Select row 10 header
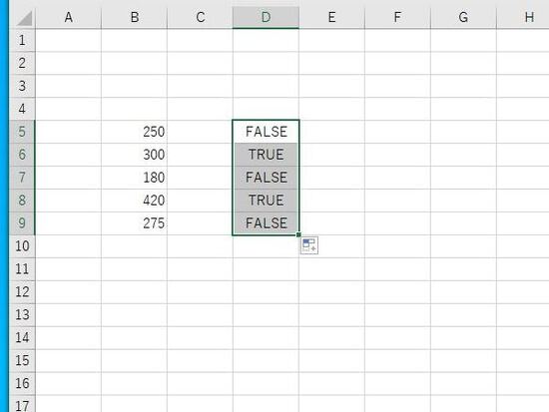Screen dimensions: 549x412 (22, 246)
